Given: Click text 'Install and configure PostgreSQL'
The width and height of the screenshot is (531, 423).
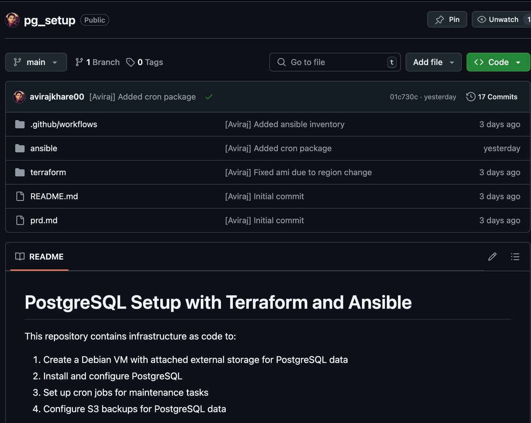Looking at the screenshot, I should point(113,376).
